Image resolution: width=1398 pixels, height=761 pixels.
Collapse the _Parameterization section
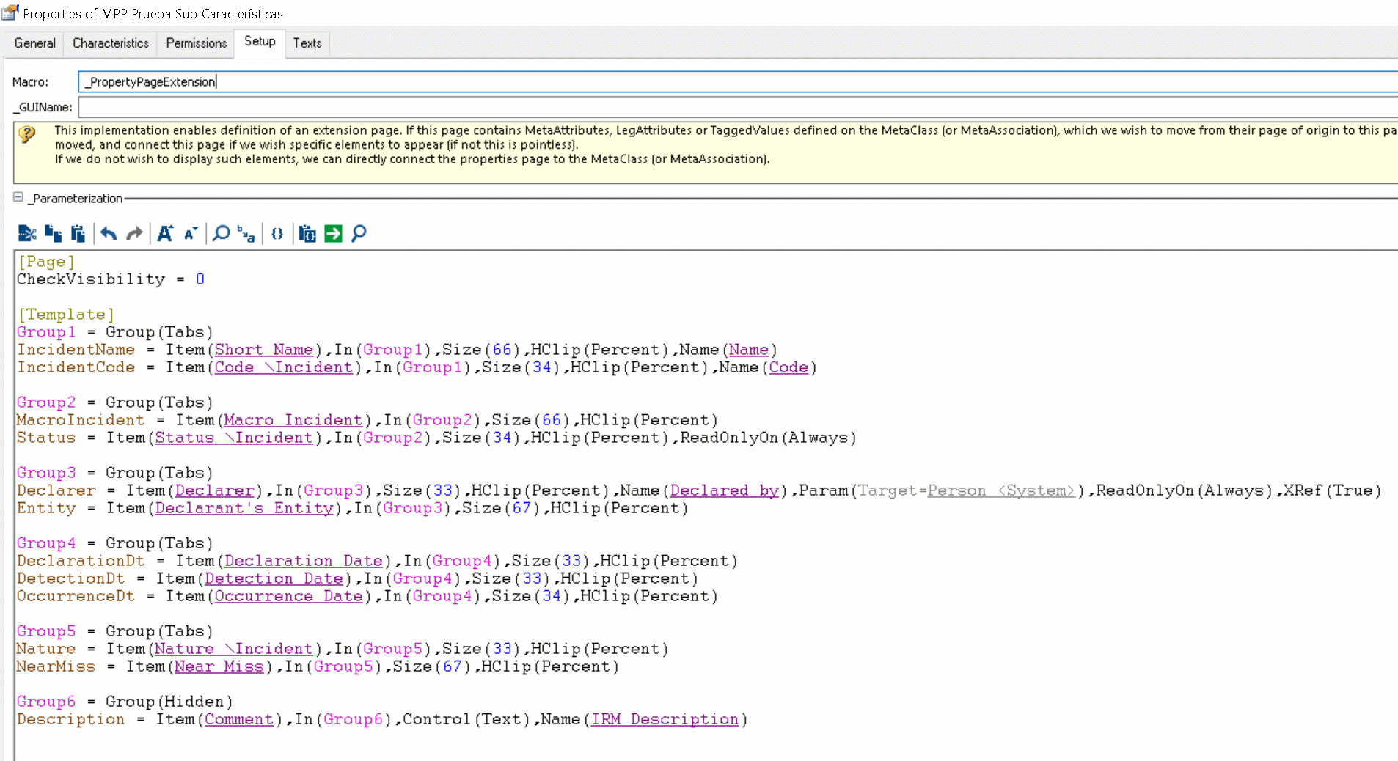point(18,197)
